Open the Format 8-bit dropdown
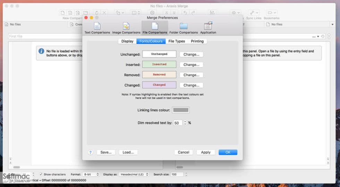 click(91, 174)
